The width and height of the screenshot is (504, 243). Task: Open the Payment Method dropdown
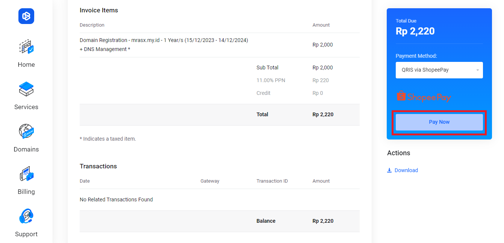click(x=439, y=70)
